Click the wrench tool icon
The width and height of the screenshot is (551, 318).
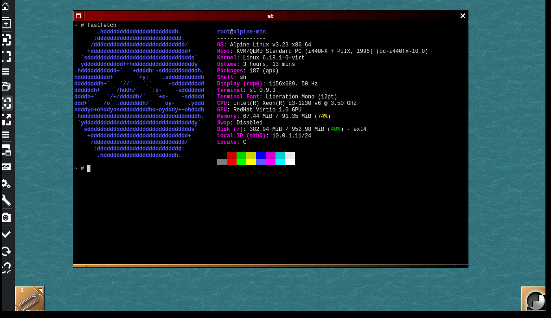click(6, 201)
